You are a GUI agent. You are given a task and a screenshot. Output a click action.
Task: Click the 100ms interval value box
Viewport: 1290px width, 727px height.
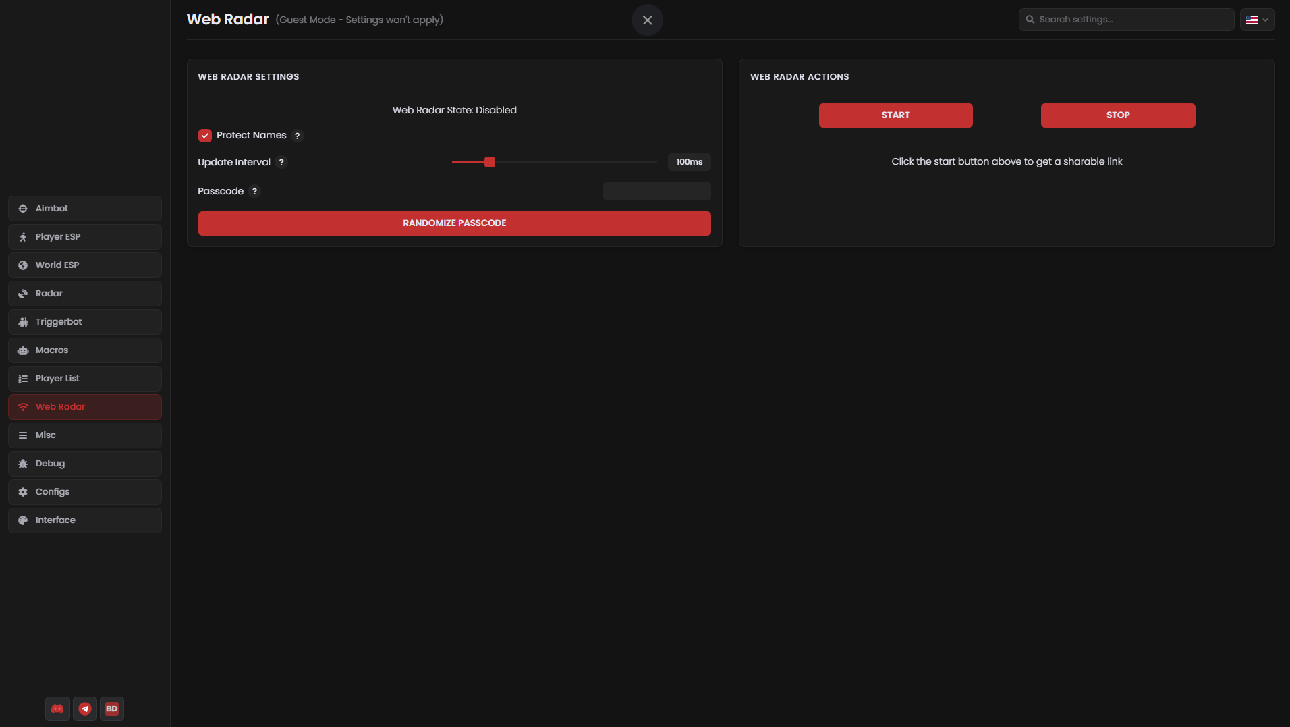689,162
